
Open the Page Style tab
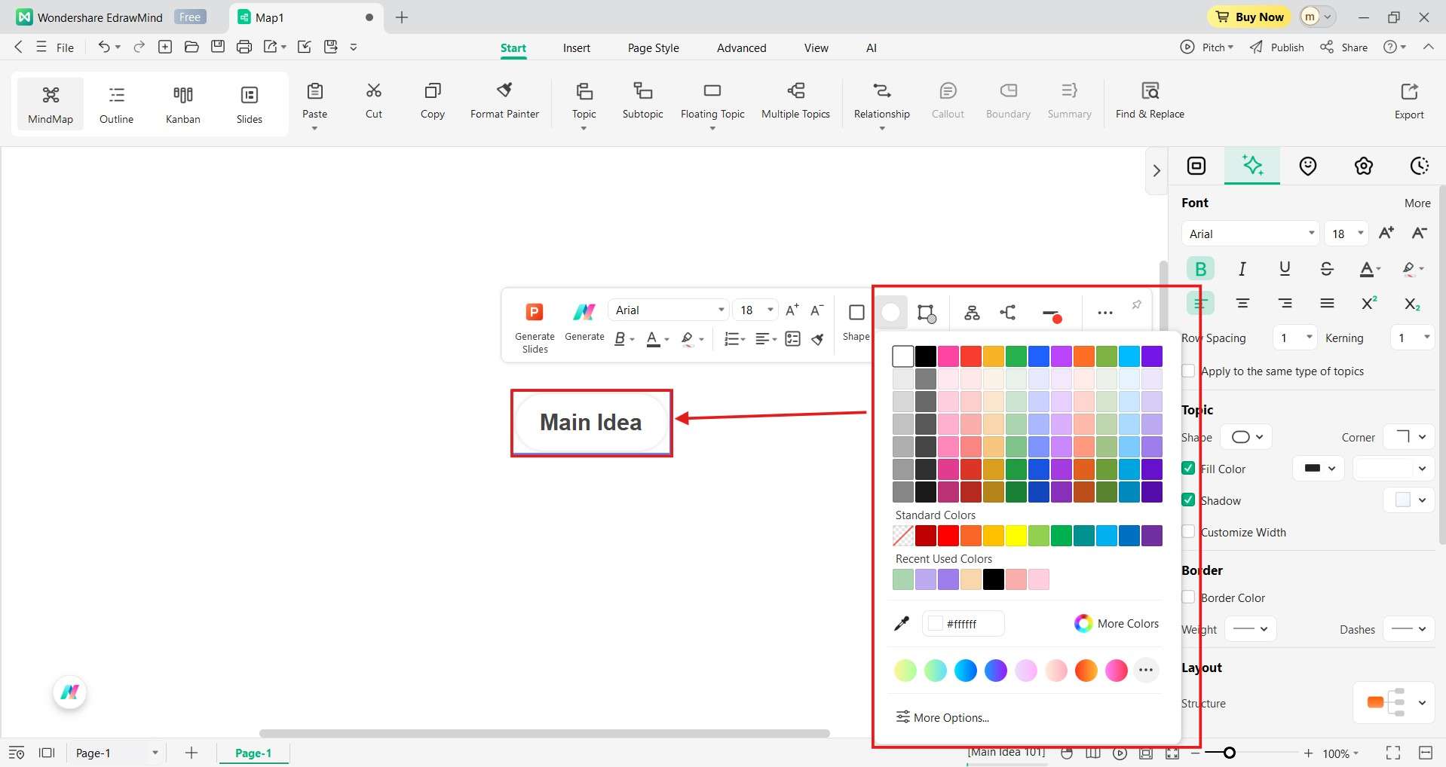(x=653, y=47)
